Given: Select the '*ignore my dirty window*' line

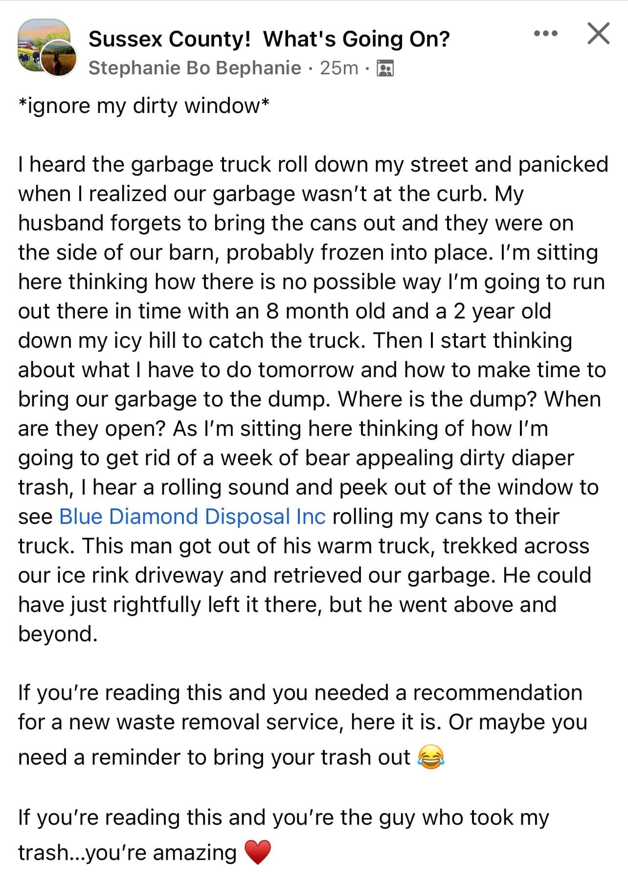Looking at the screenshot, I should (x=144, y=106).
